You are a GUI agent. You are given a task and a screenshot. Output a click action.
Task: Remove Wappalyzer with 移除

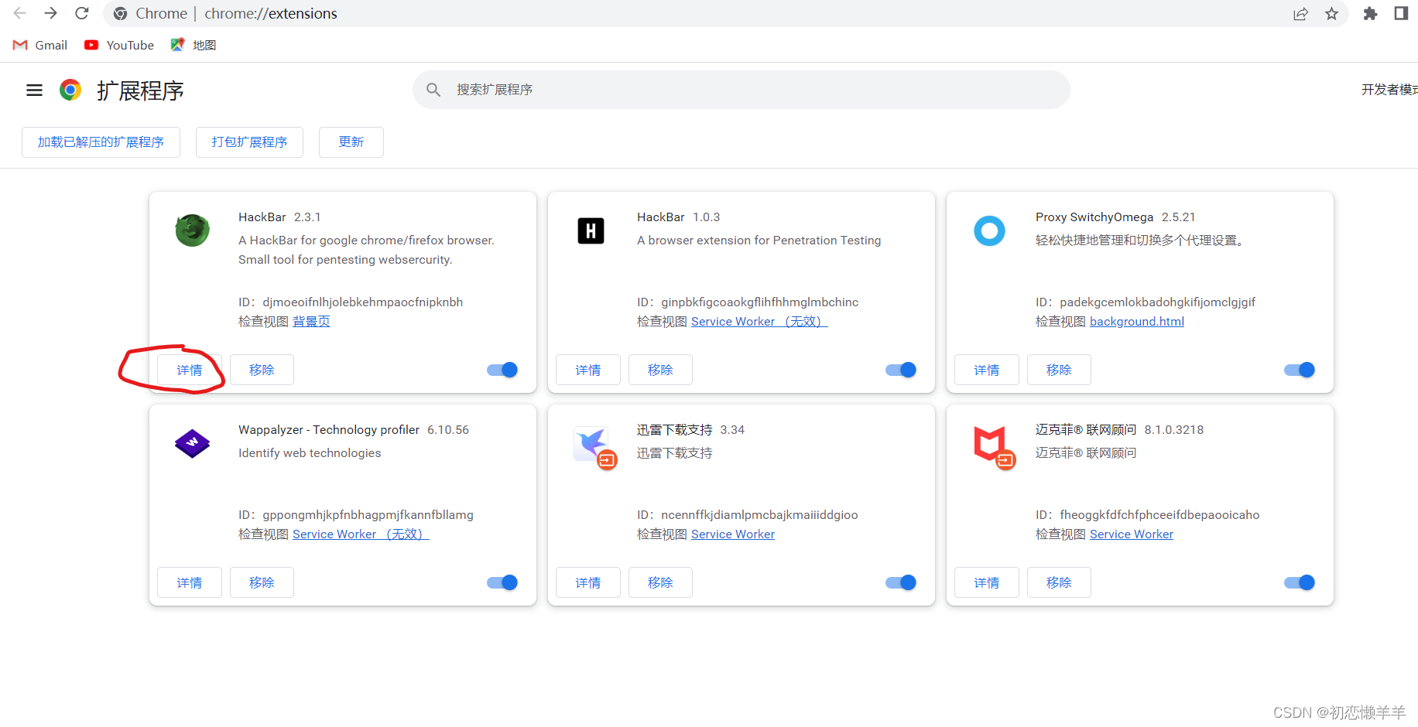pos(262,582)
